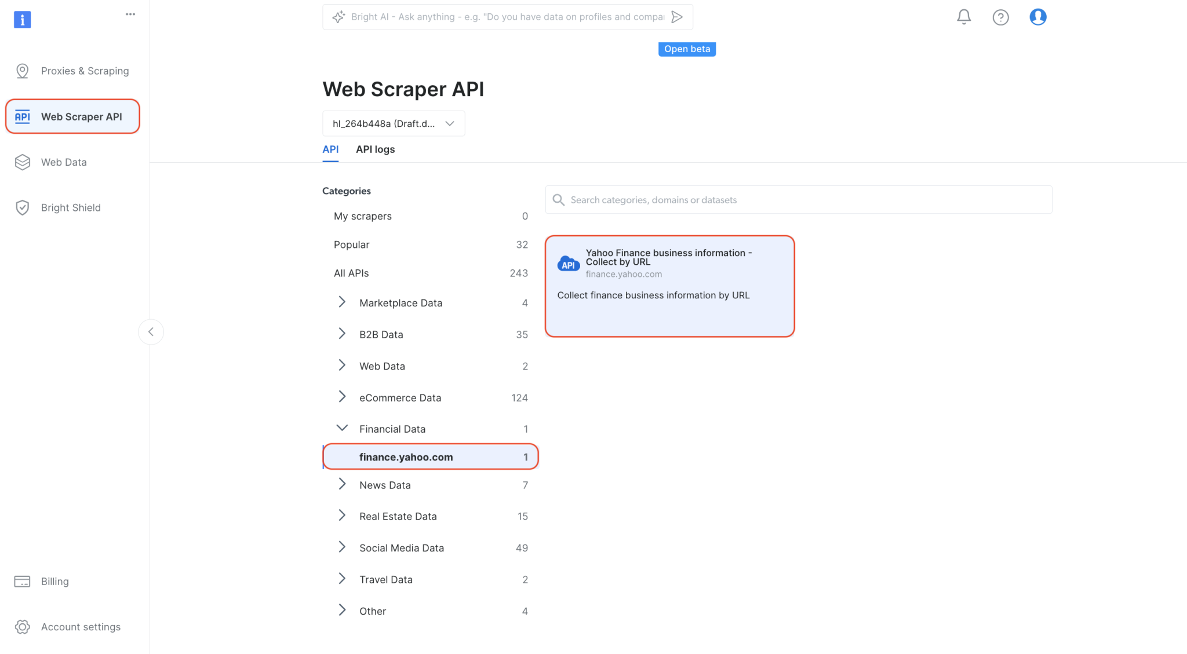The image size is (1187, 654).
Task: Click the search categories input field
Action: pyautogui.click(x=799, y=200)
